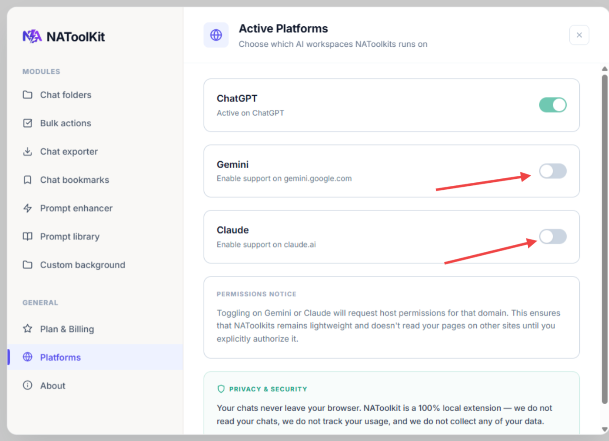
Task: Click the Chat folders folder icon
Action: tap(28, 95)
